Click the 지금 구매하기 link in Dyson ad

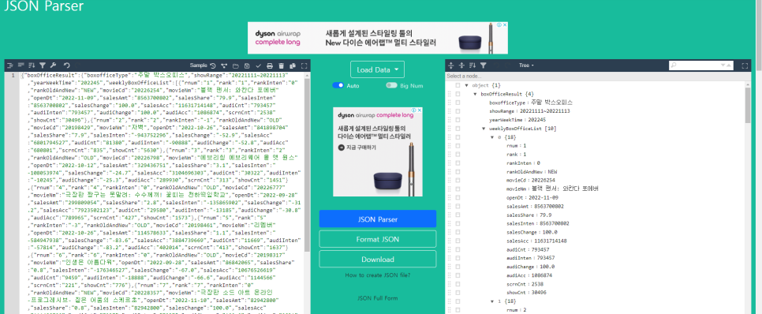(357, 147)
